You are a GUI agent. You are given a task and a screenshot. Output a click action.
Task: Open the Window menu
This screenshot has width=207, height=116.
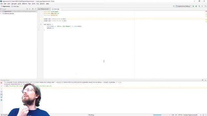[42, 4]
